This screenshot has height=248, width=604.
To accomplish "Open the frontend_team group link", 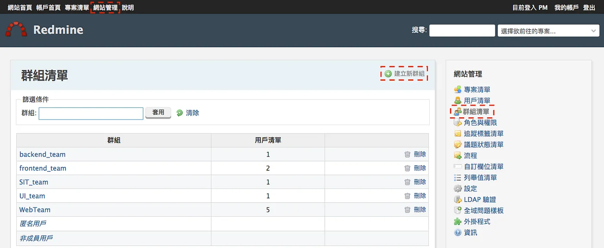I will tap(43, 168).
